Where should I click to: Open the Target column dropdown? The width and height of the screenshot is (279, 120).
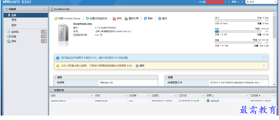pyautogui.click(x=126, y=96)
